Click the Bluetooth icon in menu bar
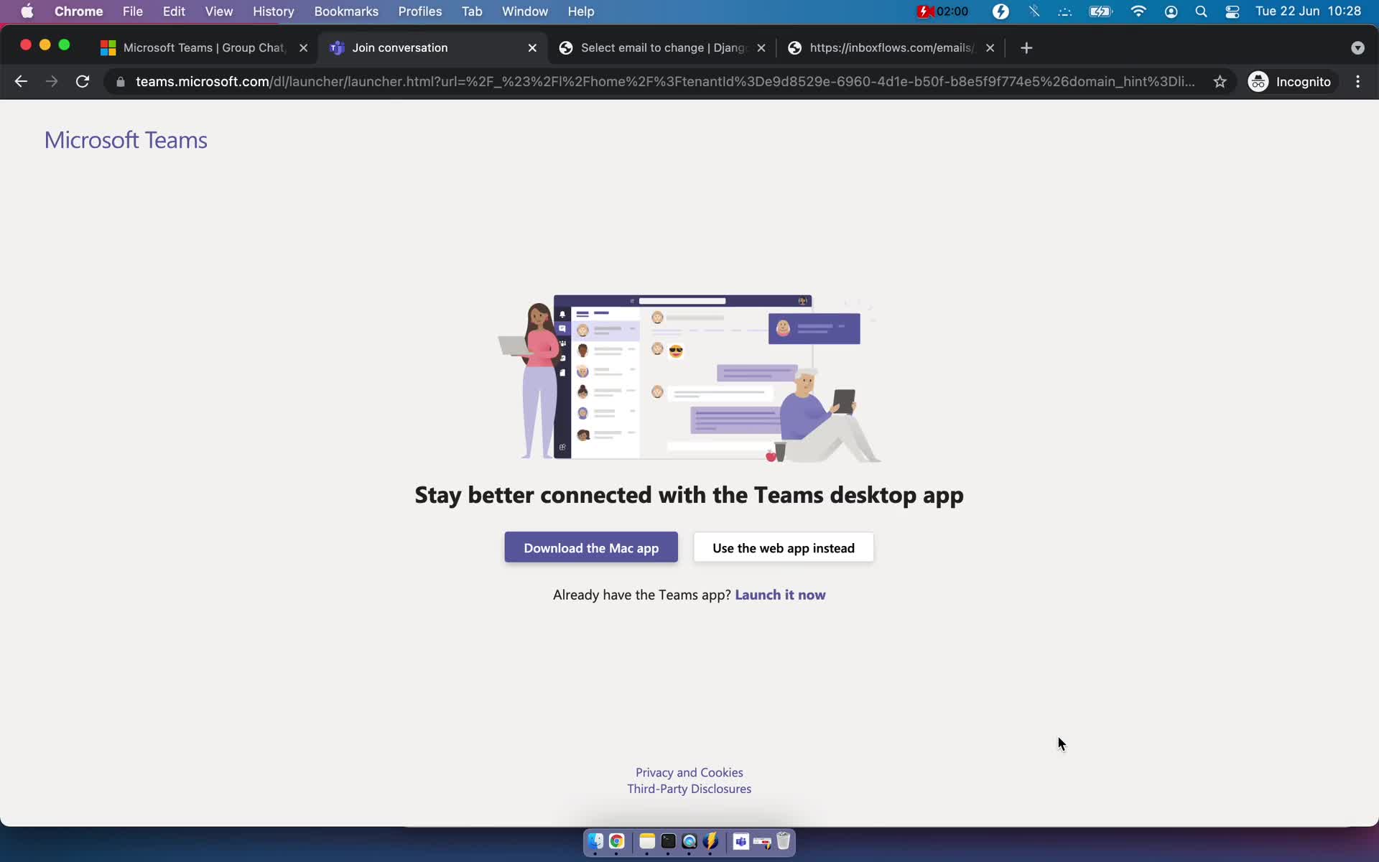The width and height of the screenshot is (1379, 862). tap(1033, 11)
